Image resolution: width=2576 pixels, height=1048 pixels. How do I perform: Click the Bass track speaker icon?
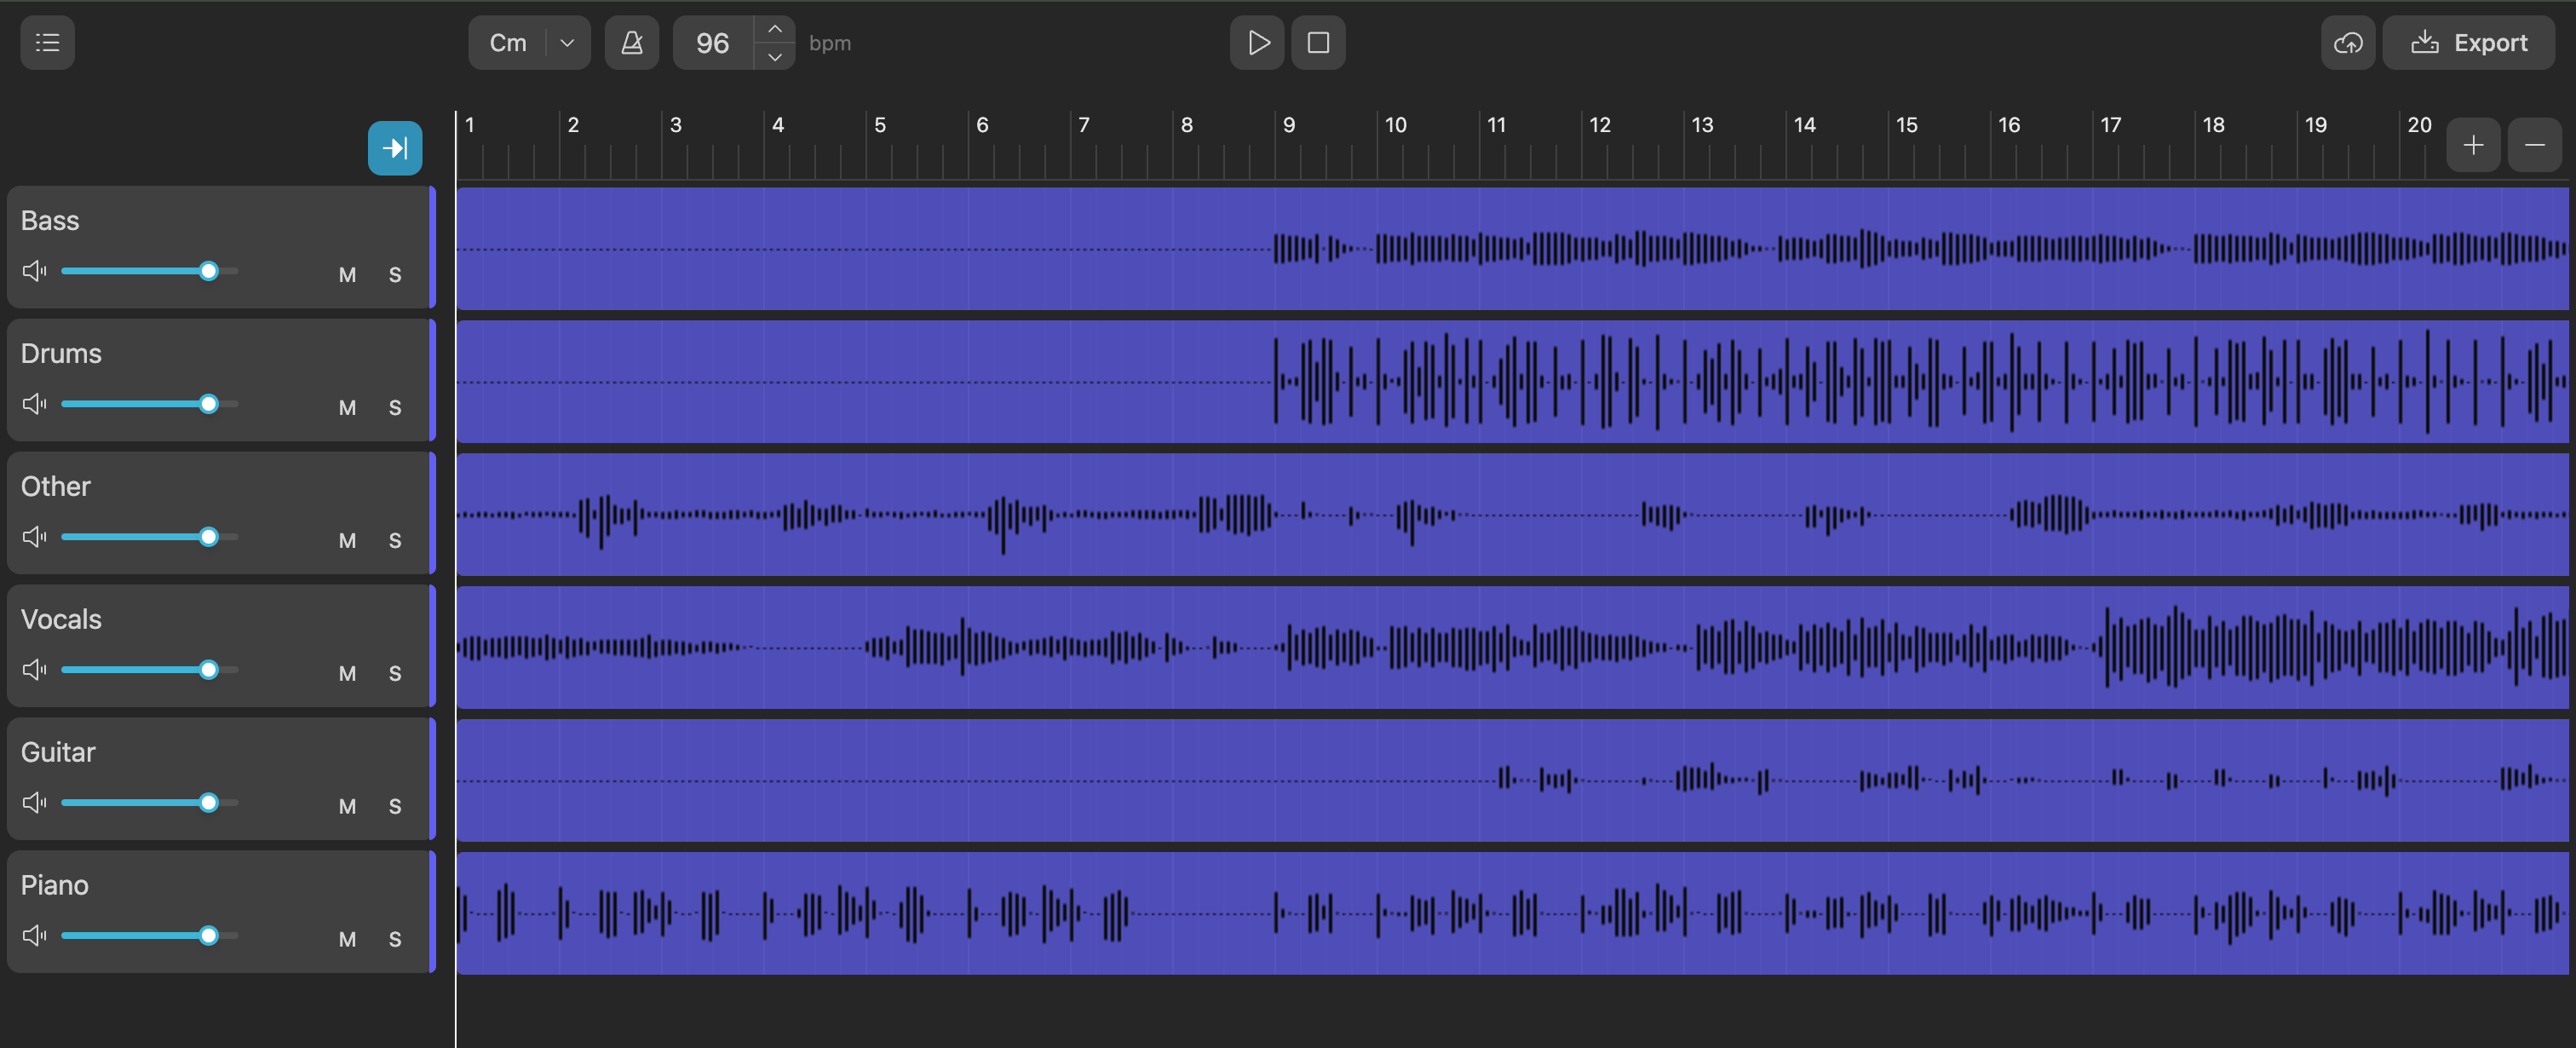pos(35,271)
